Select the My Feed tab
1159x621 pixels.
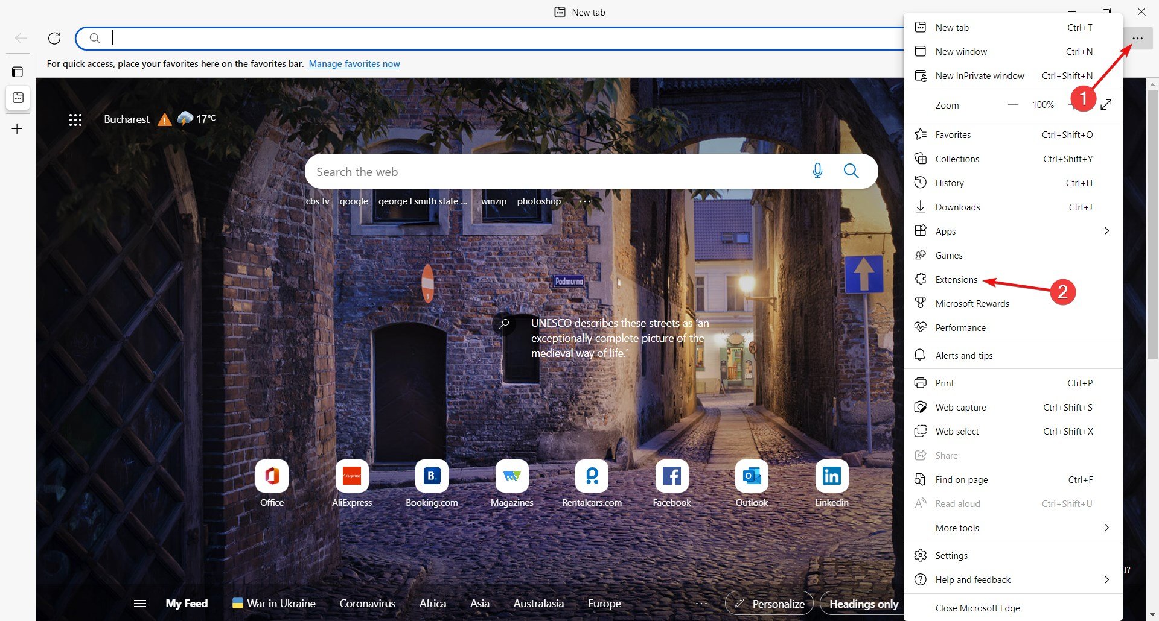click(187, 603)
